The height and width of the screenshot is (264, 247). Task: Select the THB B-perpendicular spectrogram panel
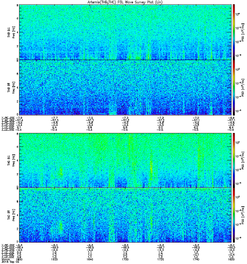click(125, 32)
